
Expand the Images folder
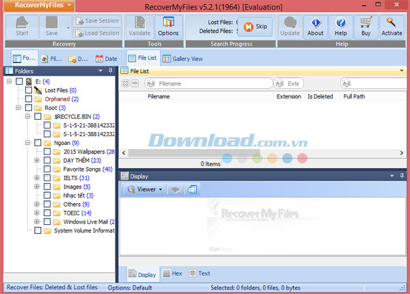[37, 187]
